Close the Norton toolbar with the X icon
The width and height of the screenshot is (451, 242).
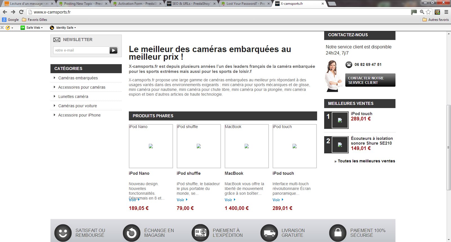click(x=2, y=28)
